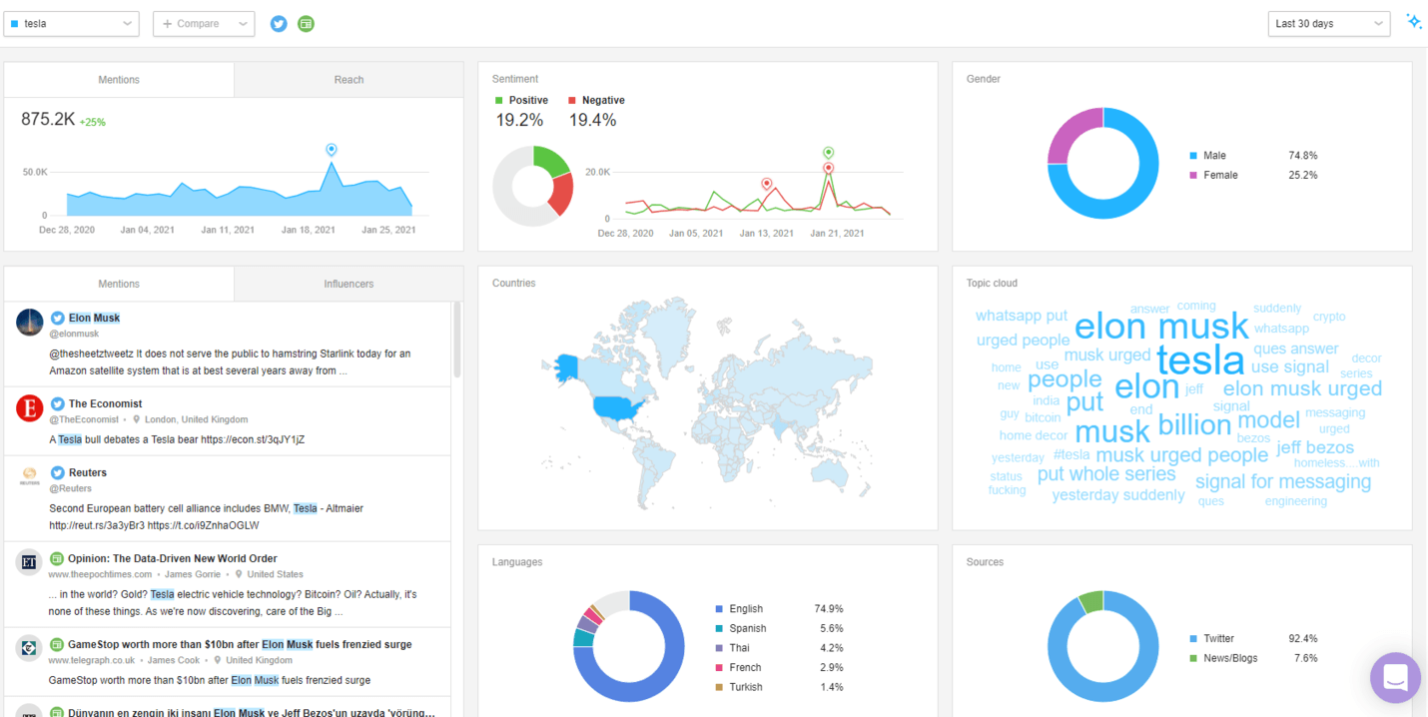This screenshot has height=717, width=1428.
Task: Toggle the Spanish language legend
Action: pyautogui.click(x=741, y=628)
